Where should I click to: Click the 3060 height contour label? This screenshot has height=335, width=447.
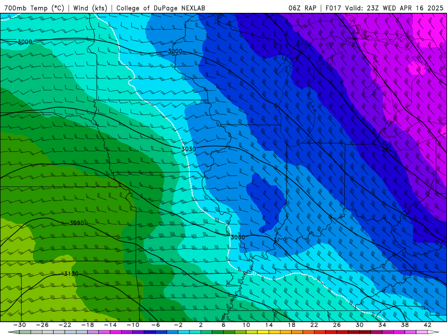tap(237, 237)
